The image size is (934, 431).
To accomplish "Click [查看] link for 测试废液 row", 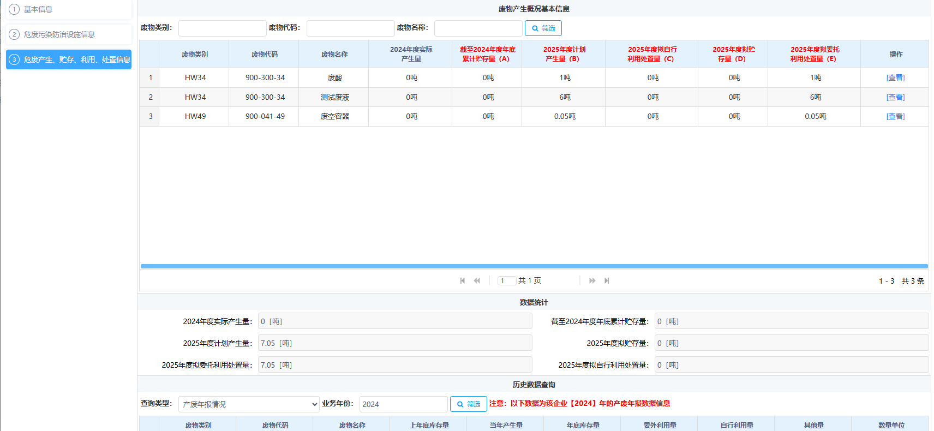I will [x=895, y=97].
